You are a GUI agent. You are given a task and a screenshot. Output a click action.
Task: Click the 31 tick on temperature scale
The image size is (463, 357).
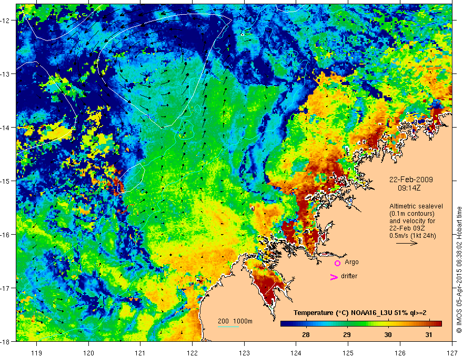429,334
